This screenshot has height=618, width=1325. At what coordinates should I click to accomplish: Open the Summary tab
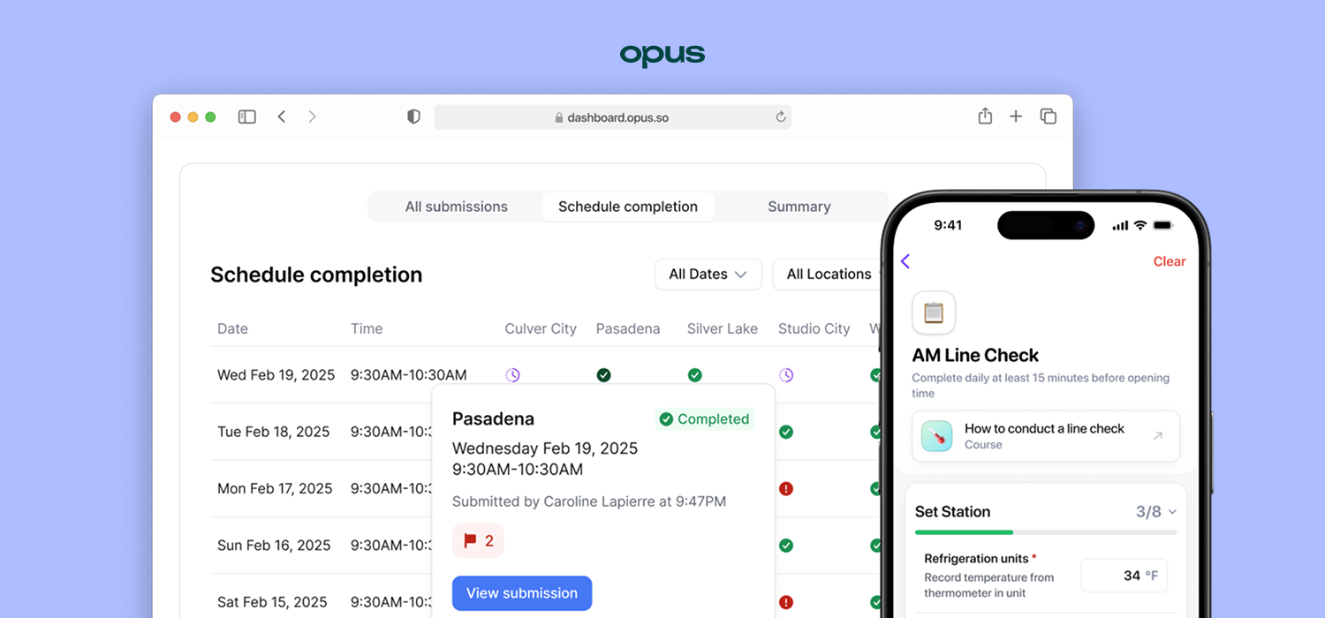coord(799,207)
